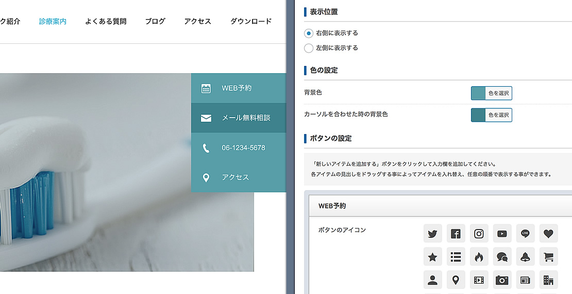The height and width of the screenshot is (294, 572).
Task: Select the bulleted list icon
Action: (456, 257)
